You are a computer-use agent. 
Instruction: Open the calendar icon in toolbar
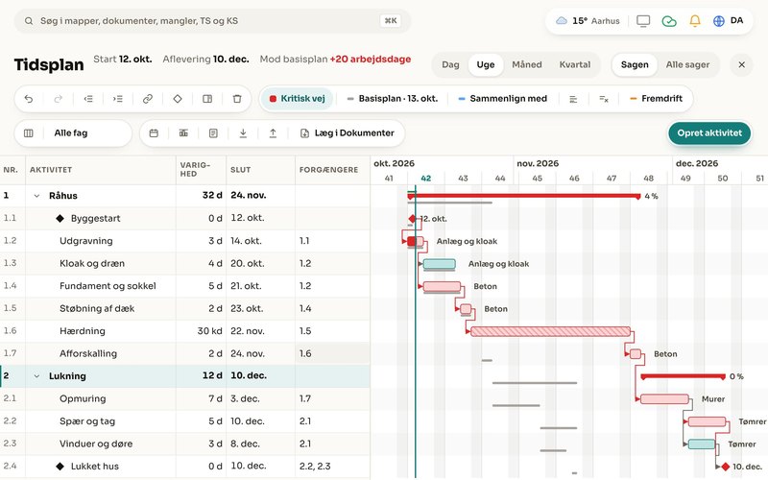coord(154,133)
